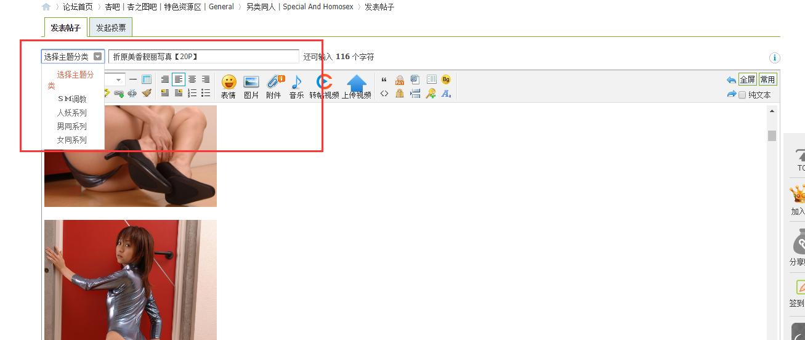Click the blue undo arrow
The height and width of the screenshot is (340, 805).
(731, 80)
